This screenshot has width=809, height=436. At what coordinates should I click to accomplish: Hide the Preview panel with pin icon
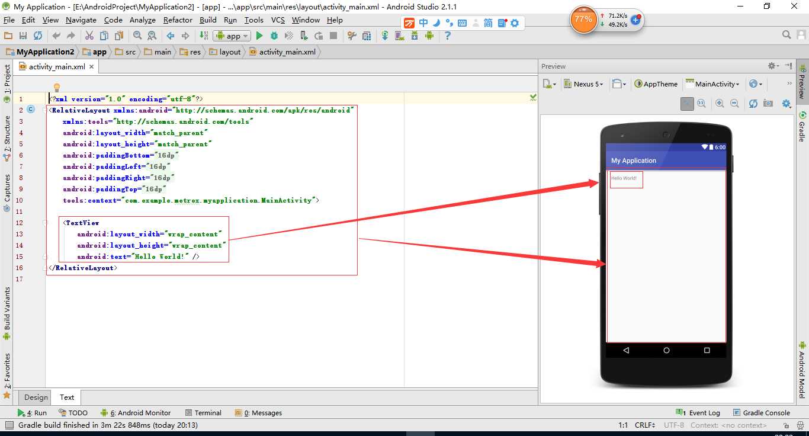tap(788, 66)
